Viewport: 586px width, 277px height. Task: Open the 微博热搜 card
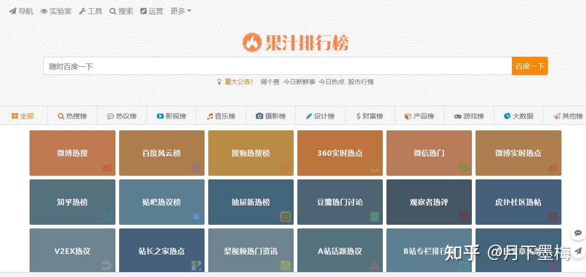(72, 153)
